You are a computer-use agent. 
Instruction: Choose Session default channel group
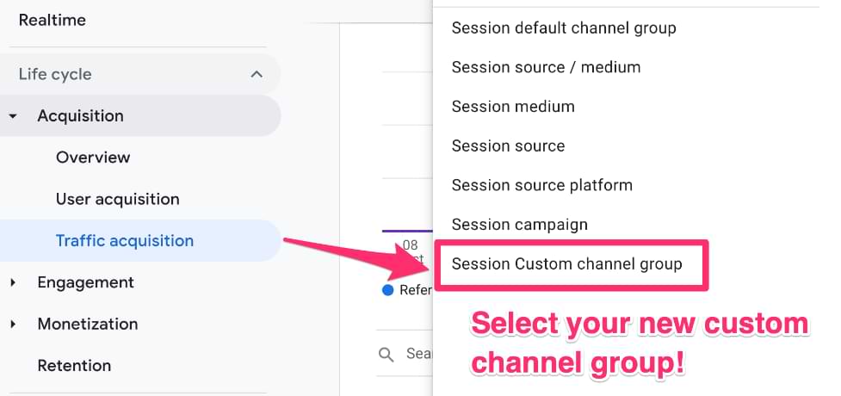[564, 28]
